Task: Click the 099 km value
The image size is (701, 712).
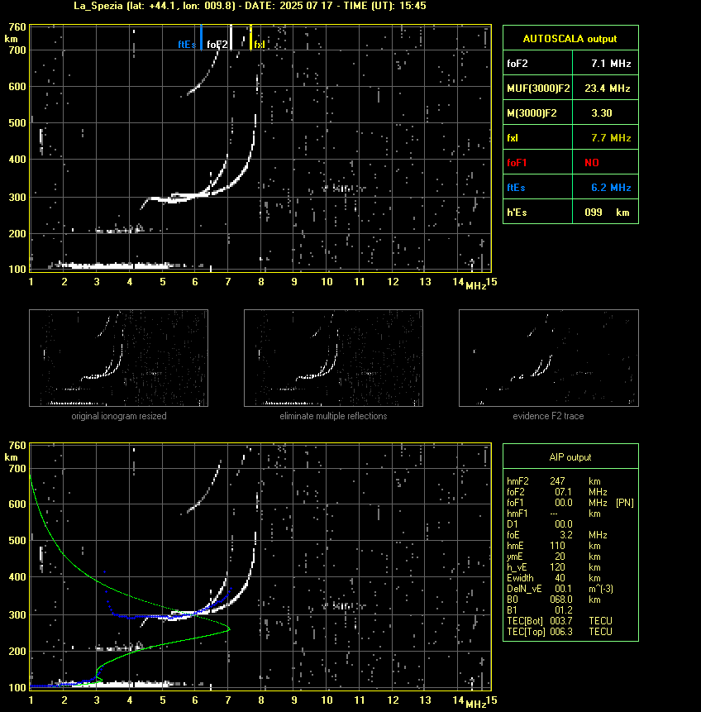Action: click(x=607, y=212)
